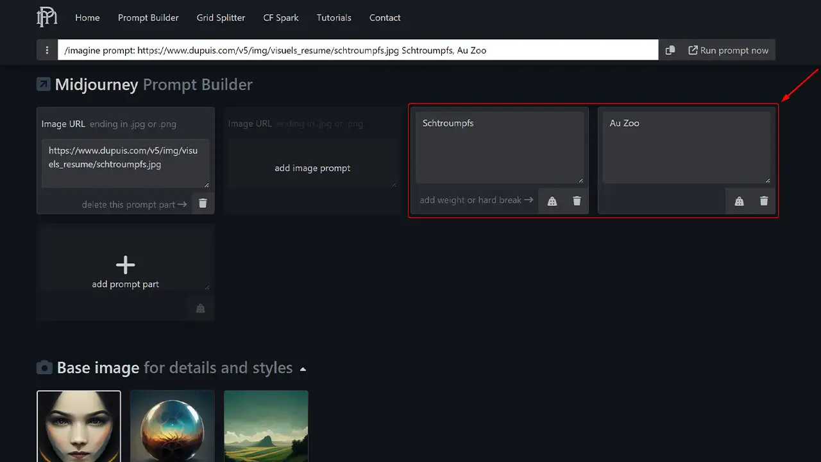This screenshot has width=821, height=462.
Task: Delete the image URL prompt part with trash icon
Action: click(203, 203)
